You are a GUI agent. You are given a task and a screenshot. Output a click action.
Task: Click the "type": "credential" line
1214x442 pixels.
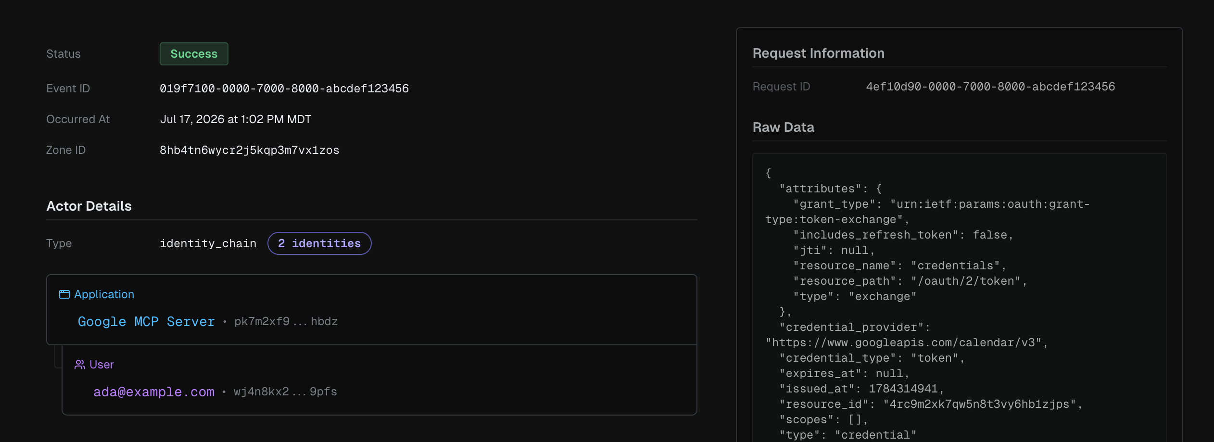pos(848,435)
